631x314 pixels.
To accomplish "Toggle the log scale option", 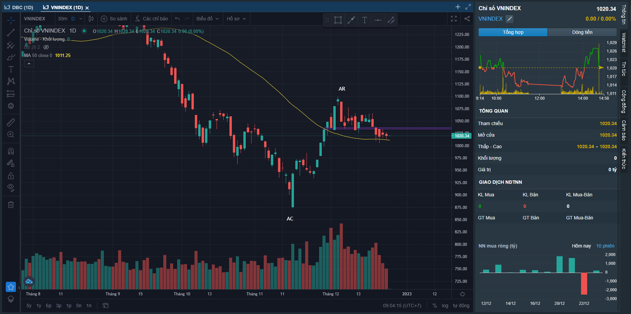I will 445,306.
